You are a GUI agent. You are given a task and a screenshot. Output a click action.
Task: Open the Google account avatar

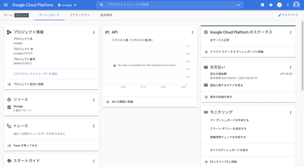[x=296, y=5]
